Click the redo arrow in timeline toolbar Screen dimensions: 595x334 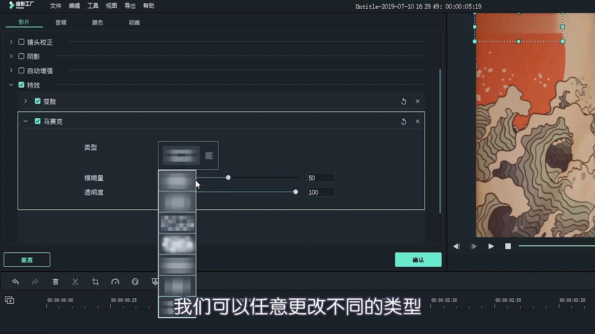(x=35, y=282)
